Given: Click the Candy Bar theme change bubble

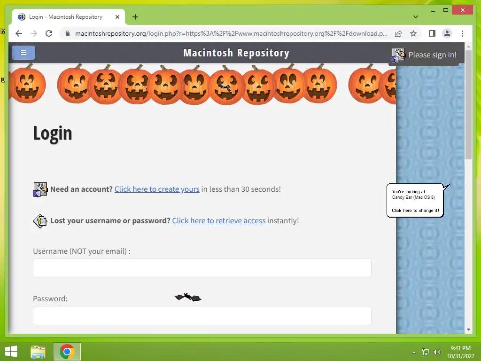Looking at the screenshot, I should (x=415, y=200).
